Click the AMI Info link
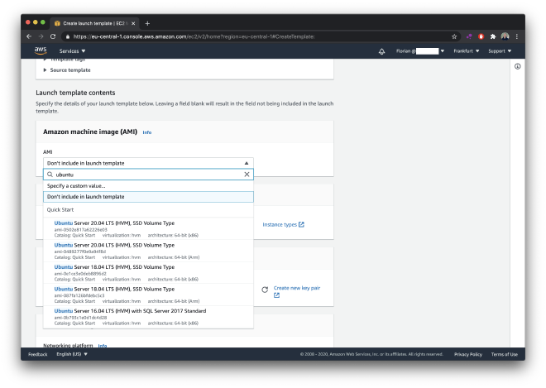This screenshot has height=388, width=546. tap(147, 132)
